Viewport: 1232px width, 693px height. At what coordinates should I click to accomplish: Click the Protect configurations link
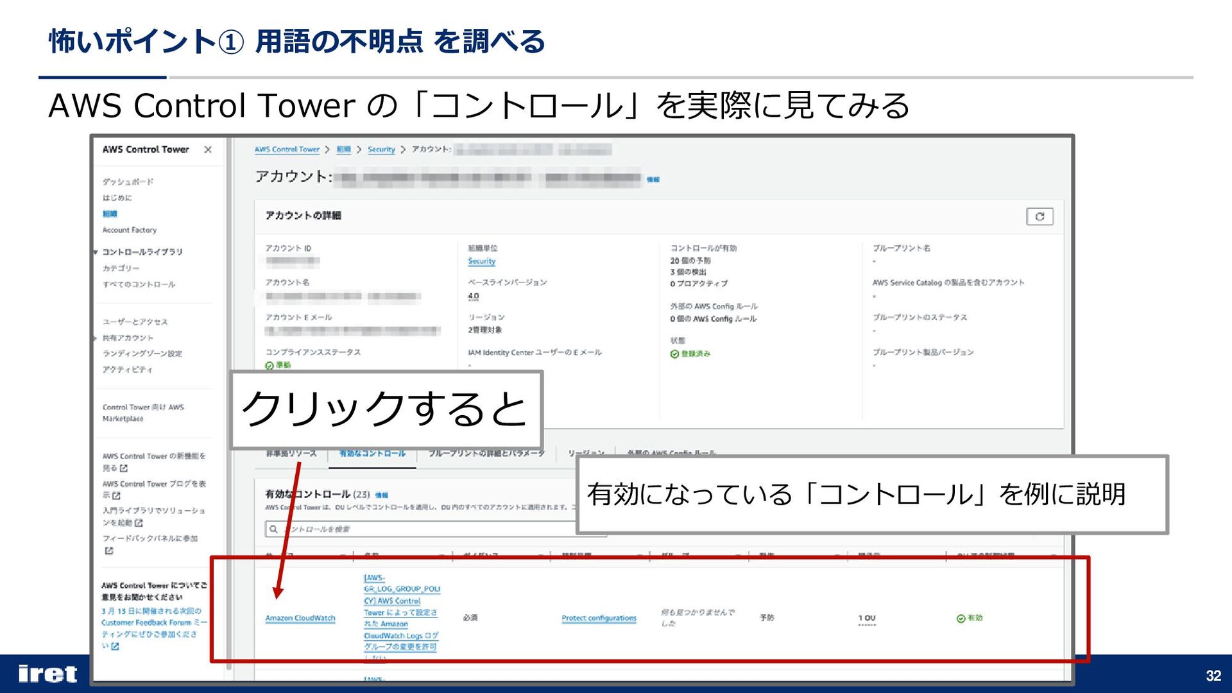tap(599, 619)
